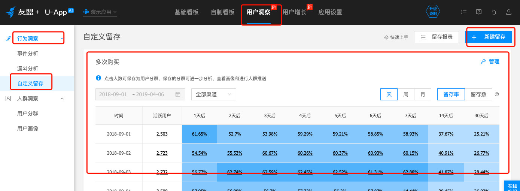
Task: Switch granularity to 周
Action: [x=406, y=94]
